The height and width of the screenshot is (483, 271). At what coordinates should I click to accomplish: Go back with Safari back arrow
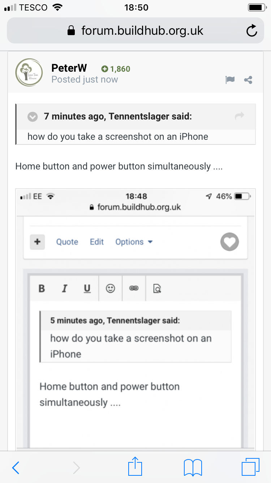pyautogui.click(x=16, y=468)
